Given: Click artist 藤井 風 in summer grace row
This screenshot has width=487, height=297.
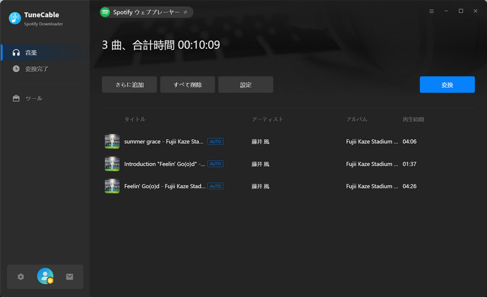Looking at the screenshot, I should 261,142.
